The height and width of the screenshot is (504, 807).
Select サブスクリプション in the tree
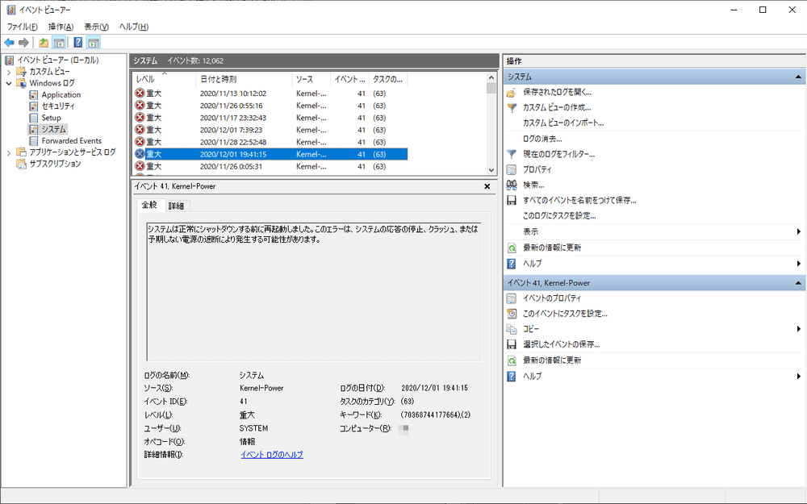[55, 164]
